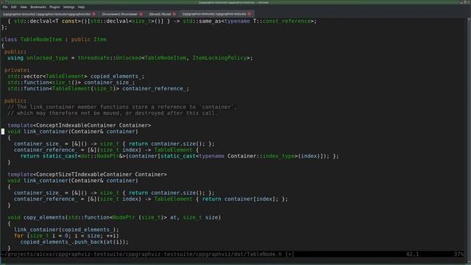Open the File menu
The height and width of the screenshot is (265, 471).
pos(5,7)
